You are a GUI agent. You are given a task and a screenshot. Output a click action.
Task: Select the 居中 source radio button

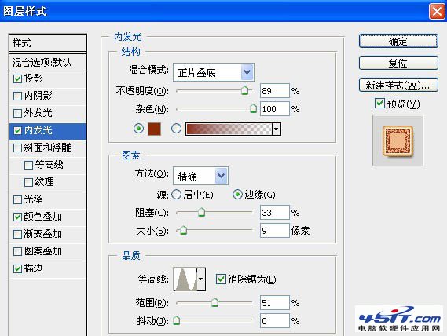point(177,195)
